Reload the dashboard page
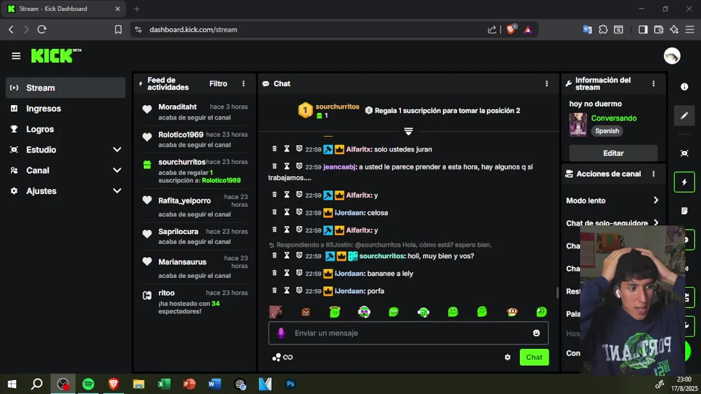Screen dimensions: 701x394 click(42, 30)
